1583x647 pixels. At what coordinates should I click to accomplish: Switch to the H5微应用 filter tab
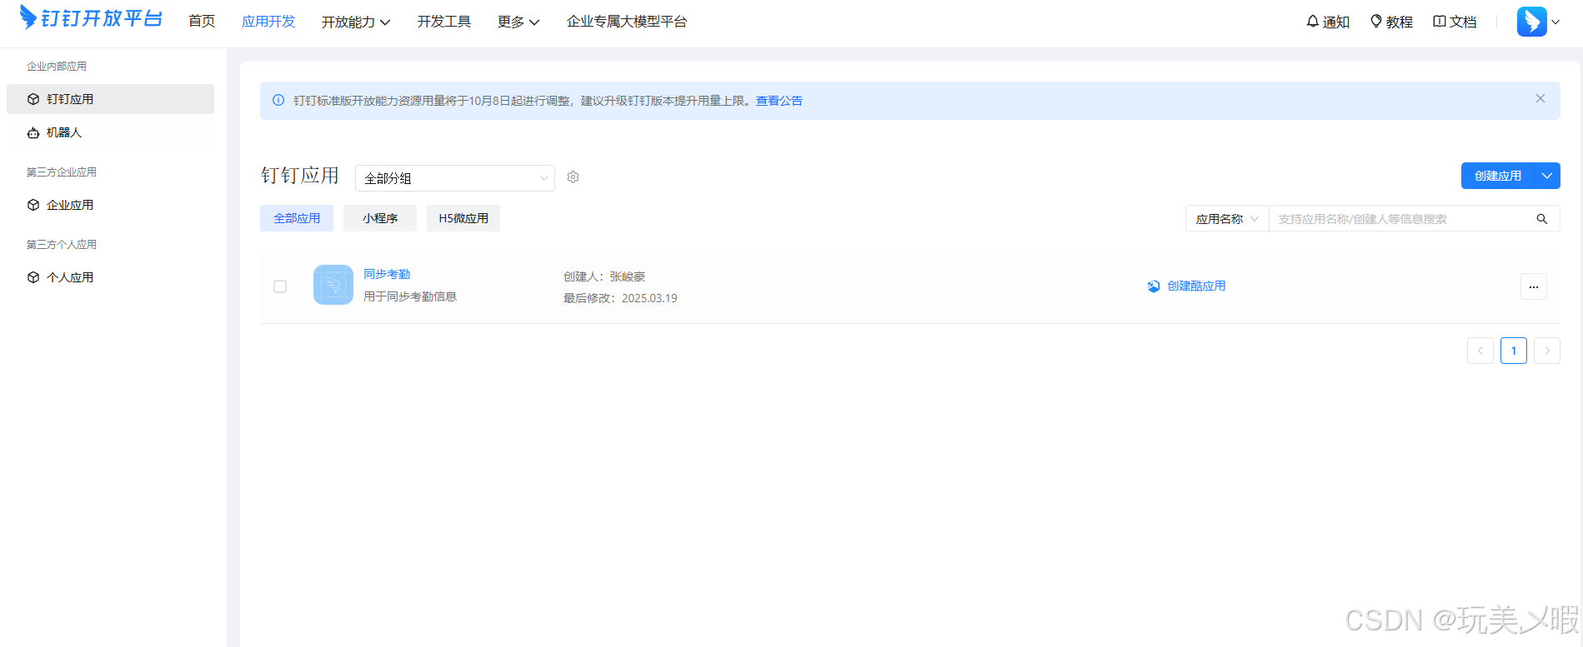[x=463, y=218]
